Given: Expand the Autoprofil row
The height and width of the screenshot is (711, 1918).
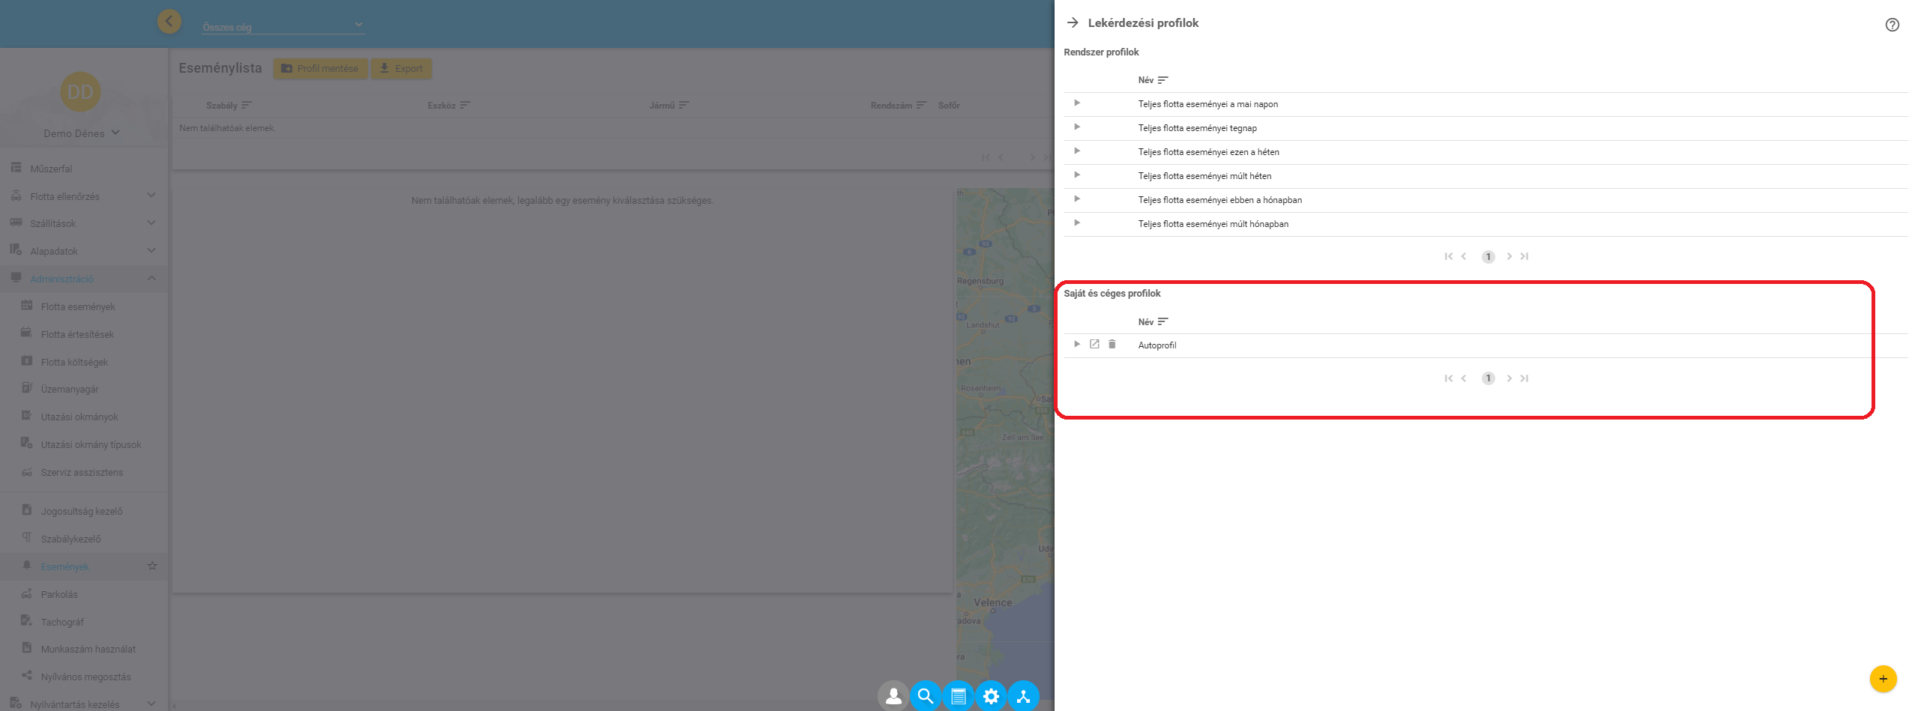Looking at the screenshot, I should (1077, 344).
